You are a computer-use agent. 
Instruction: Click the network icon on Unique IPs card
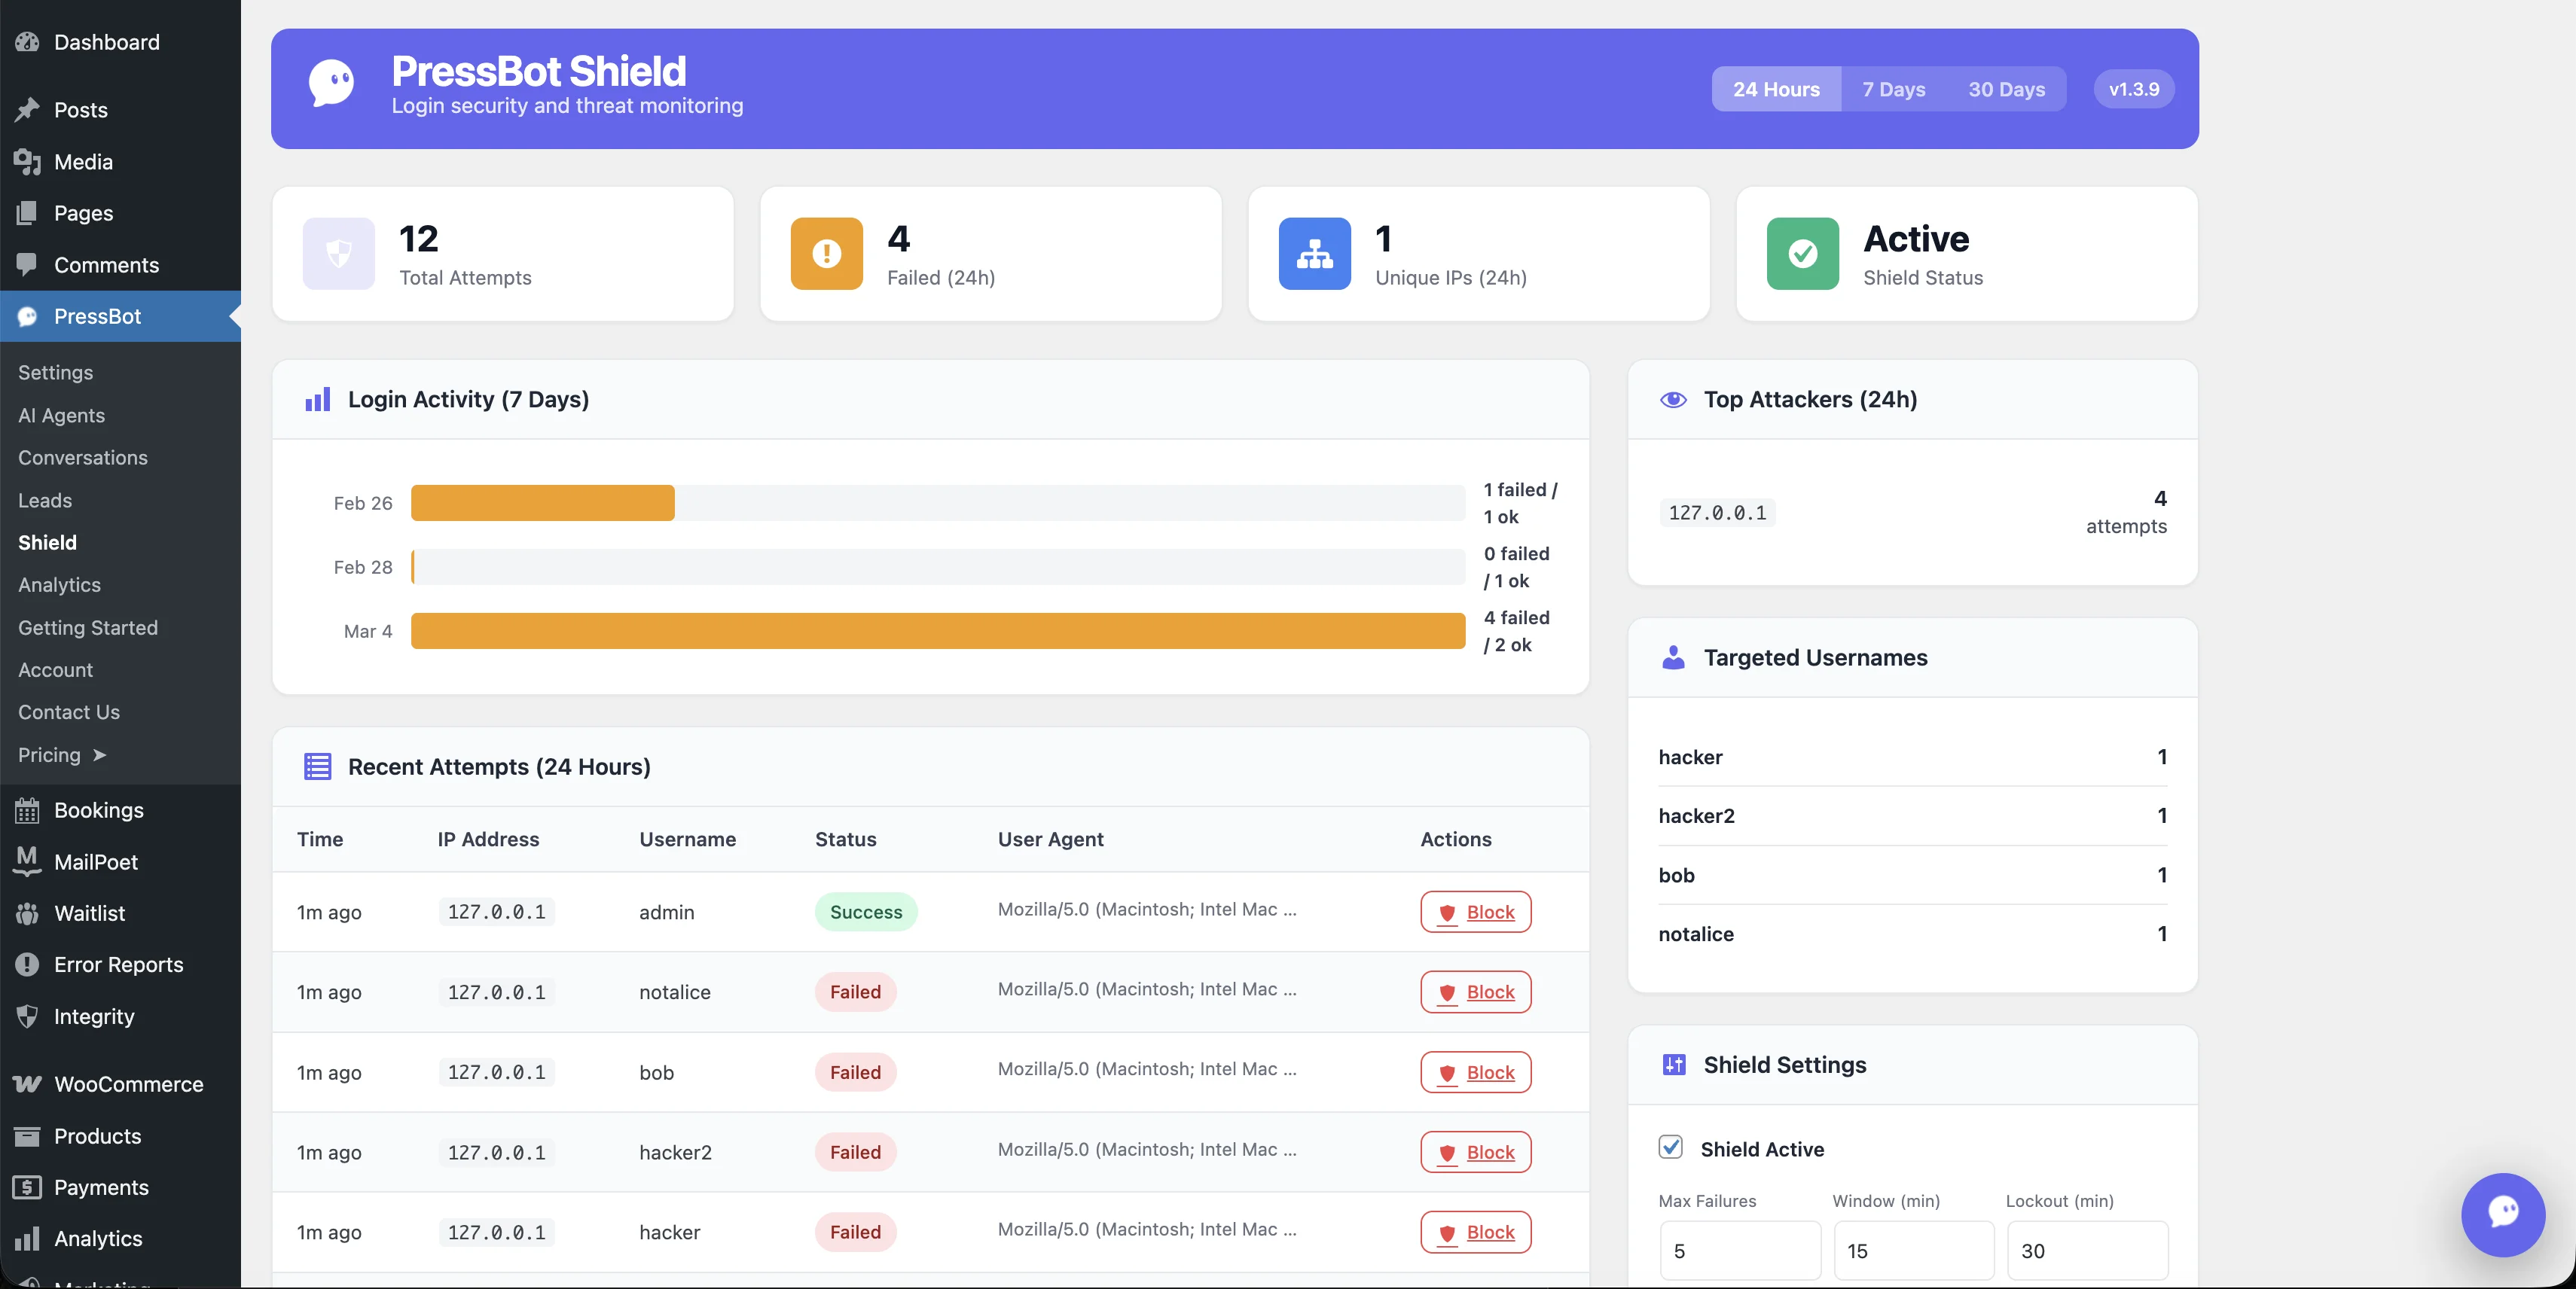[x=1314, y=254]
